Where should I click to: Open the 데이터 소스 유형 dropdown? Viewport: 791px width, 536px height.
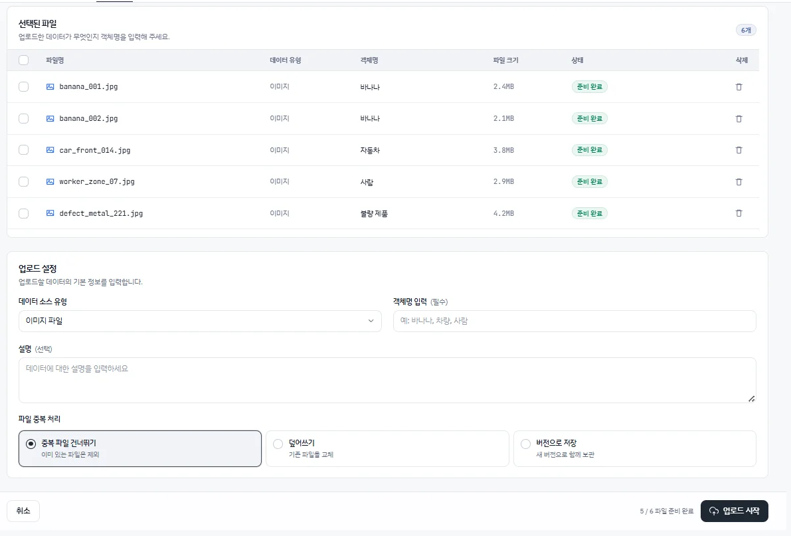(200, 321)
